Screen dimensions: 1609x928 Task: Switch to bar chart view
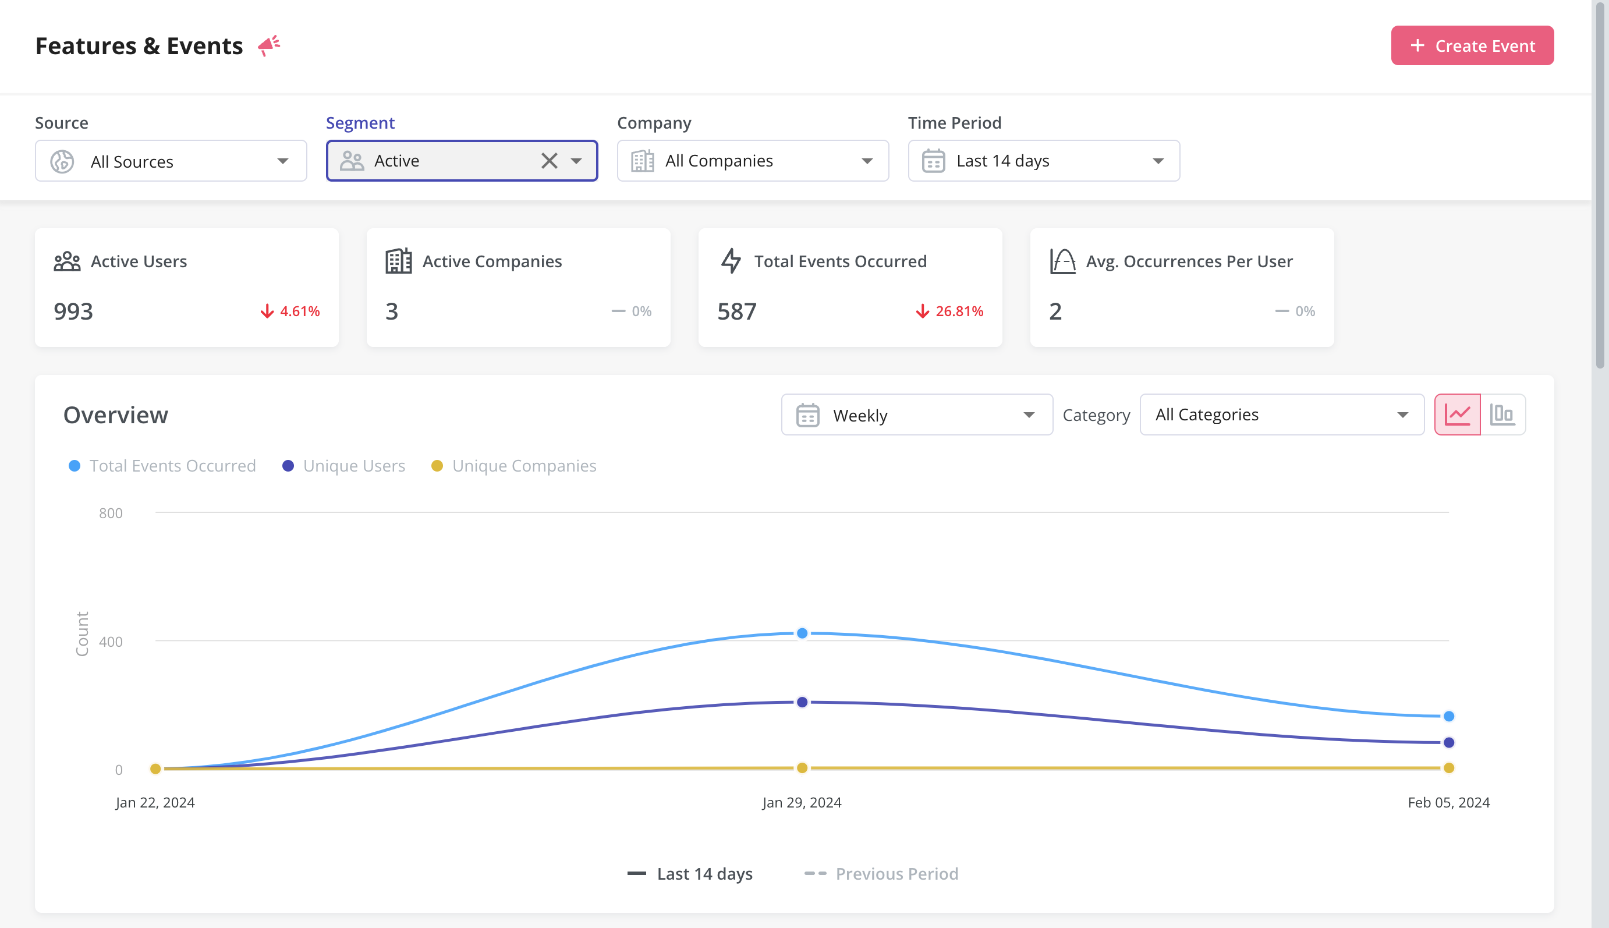[1502, 415]
